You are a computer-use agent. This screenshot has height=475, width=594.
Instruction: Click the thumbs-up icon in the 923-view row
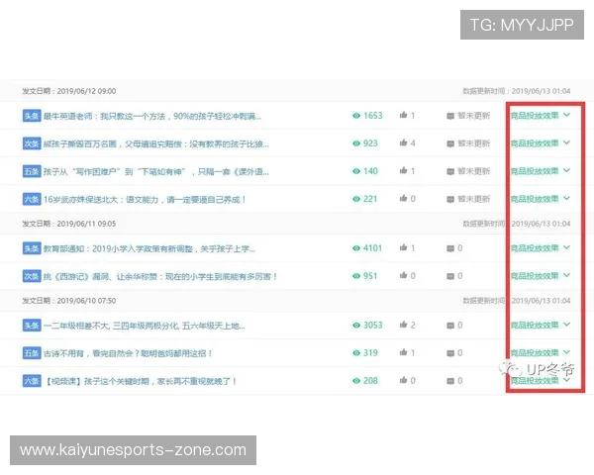click(x=403, y=142)
